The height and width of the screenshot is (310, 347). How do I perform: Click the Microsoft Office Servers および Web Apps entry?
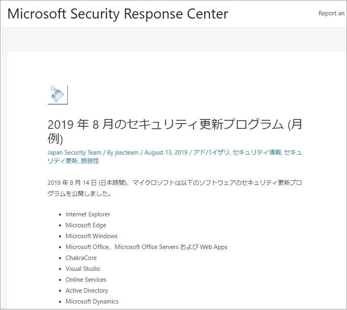tap(146, 247)
